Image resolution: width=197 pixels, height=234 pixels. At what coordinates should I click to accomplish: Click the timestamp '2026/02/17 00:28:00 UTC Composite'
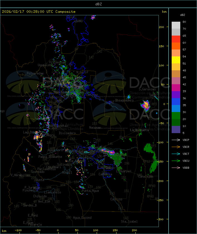pos(39,12)
